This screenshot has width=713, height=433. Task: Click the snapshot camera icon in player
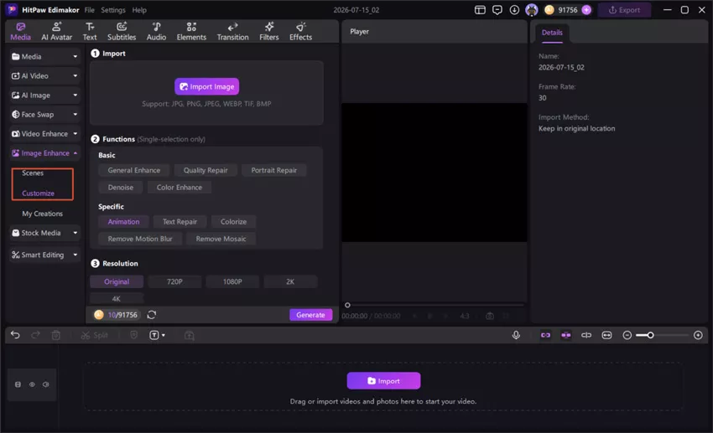490,316
